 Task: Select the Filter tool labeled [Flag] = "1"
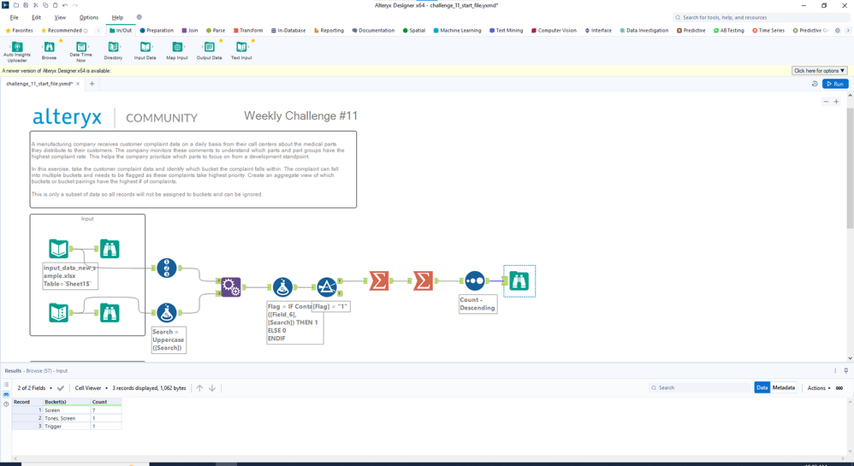pos(327,287)
